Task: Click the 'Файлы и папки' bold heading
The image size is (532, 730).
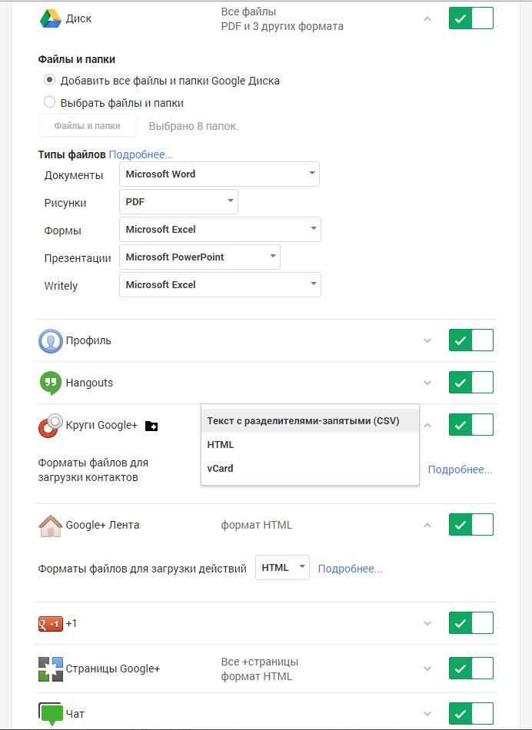Action: 77,59
